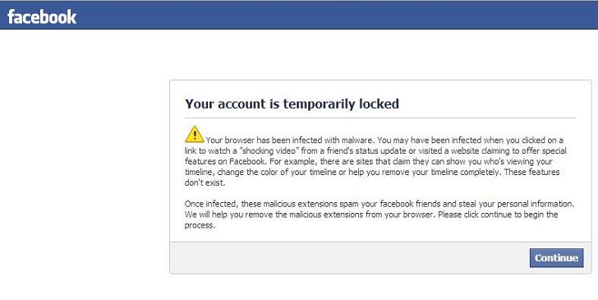Click the sentence "These features don't exist."
This screenshot has width=598, height=300.
[x=372, y=178]
